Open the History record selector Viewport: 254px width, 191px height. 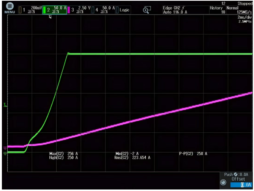click(218, 10)
